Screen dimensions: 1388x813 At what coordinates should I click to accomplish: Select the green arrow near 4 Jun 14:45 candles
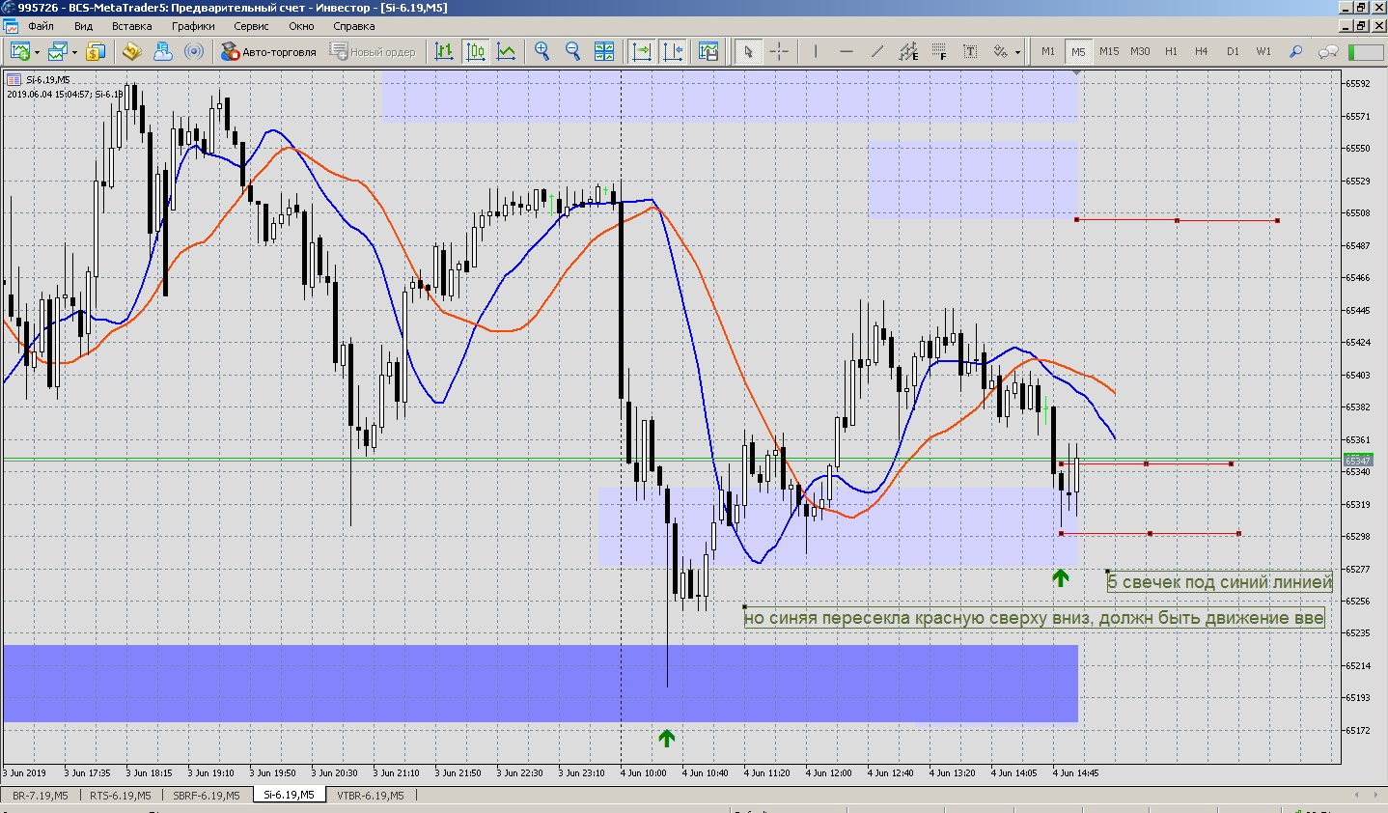(x=1061, y=578)
